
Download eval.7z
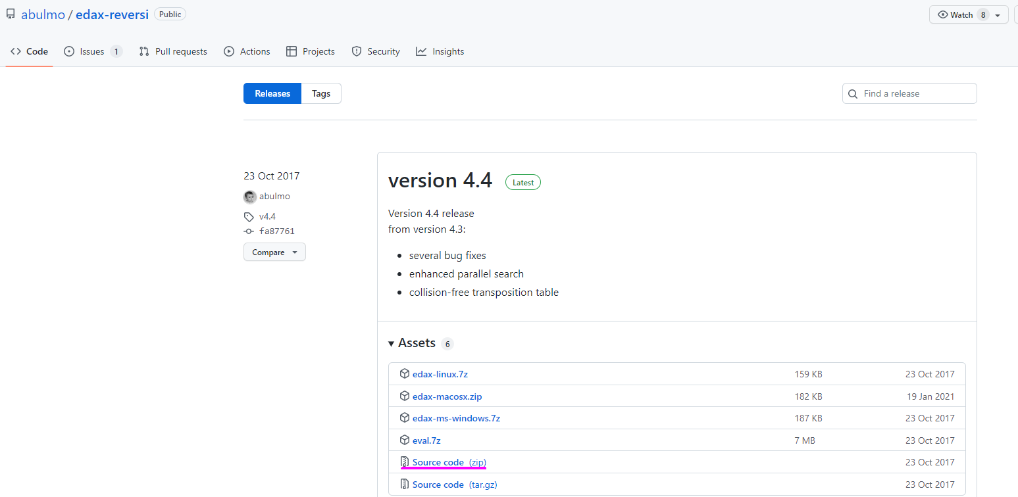coord(426,440)
